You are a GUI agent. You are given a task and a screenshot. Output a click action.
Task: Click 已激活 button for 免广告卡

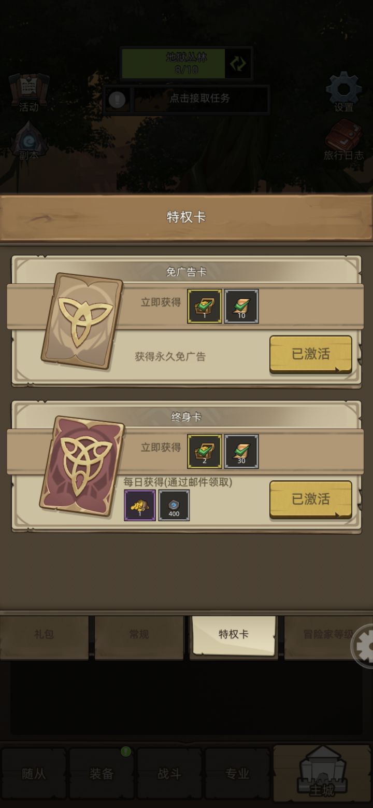point(311,354)
